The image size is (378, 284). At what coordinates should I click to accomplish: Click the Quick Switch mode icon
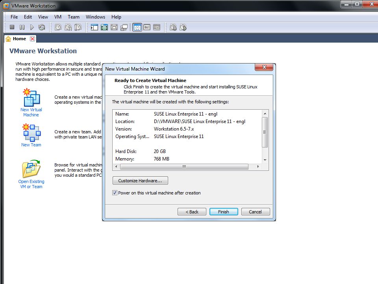pos(114,27)
